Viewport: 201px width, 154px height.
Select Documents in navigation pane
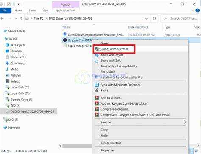coord(18,57)
